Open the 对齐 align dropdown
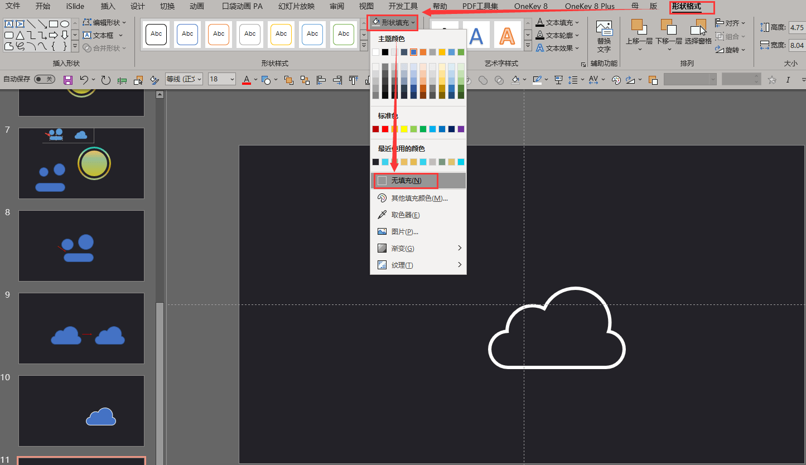Viewport: 806px width, 465px height. point(731,23)
